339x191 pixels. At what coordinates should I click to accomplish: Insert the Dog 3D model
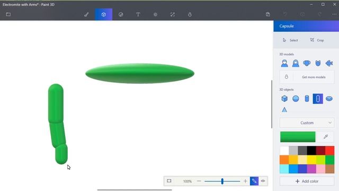click(x=307, y=63)
